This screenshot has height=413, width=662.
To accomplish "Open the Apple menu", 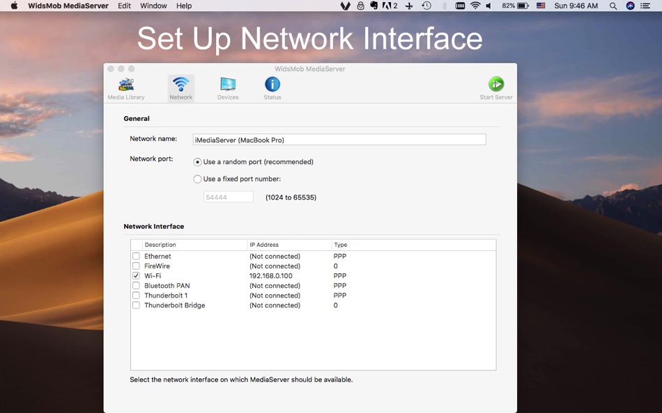I will pyautogui.click(x=14, y=6).
